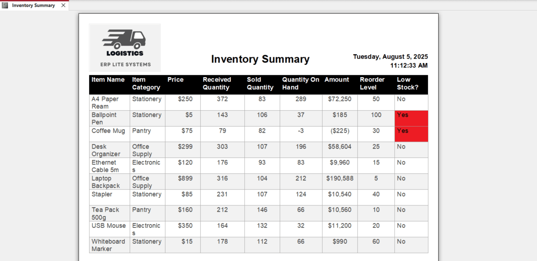This screenshot has height=261, width=537.
Task: Select the red Yes cell for Ballpoint Pen
Action: coord(411,118)
